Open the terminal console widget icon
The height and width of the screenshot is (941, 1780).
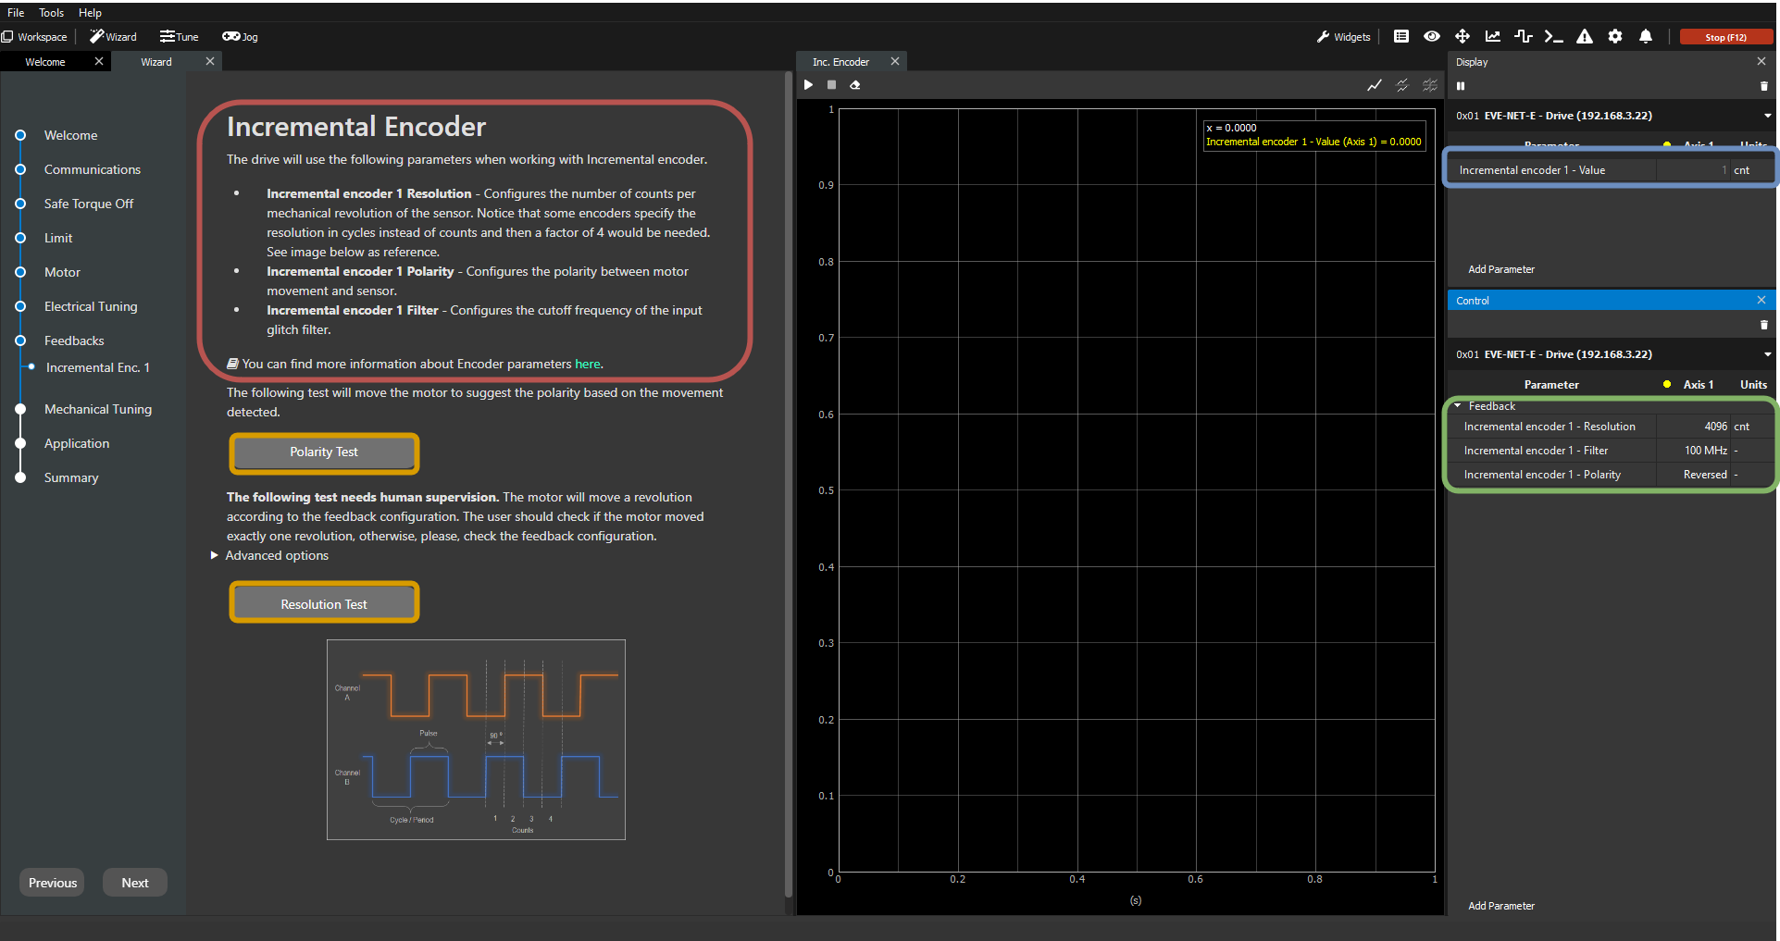[1553, 37]
